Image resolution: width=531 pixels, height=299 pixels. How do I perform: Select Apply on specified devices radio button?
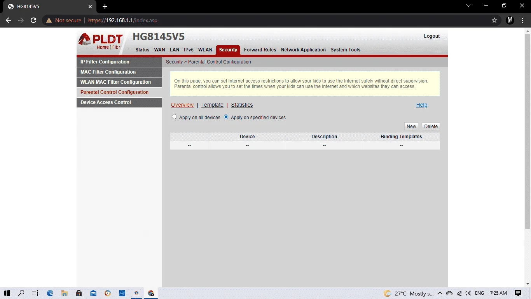pos(226,117)
